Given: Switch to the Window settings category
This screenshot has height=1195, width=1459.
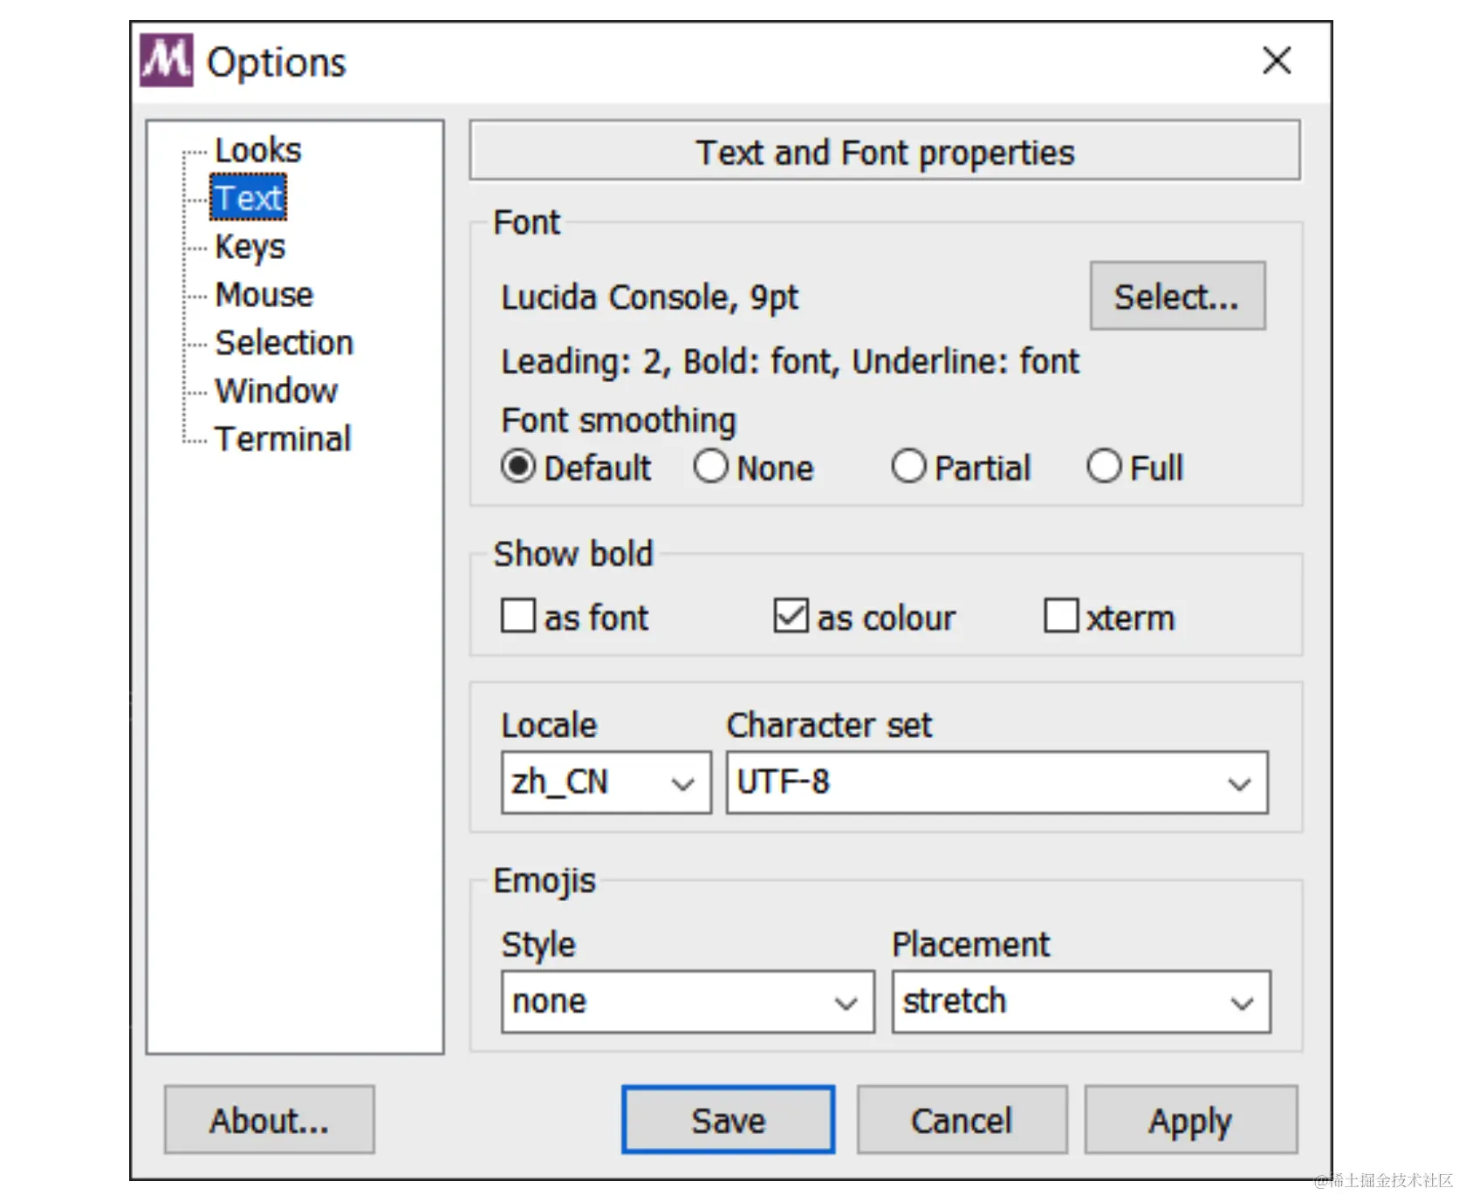Looking at the screenshot, I should click(x=276, y=391).
